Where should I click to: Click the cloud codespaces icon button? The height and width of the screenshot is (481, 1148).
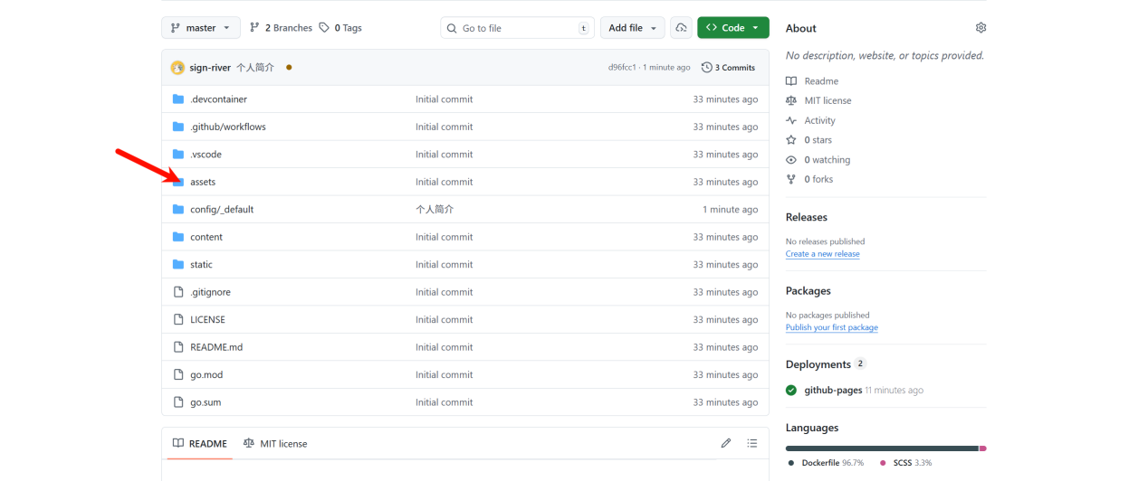click(681, 28)
